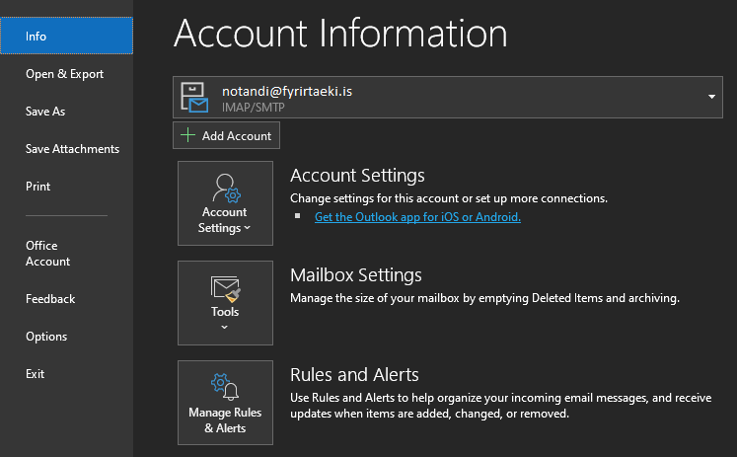Expand the Tools dropdown chevron
Image resolution: width=737 pixels, height=457 pixels.
225,328
